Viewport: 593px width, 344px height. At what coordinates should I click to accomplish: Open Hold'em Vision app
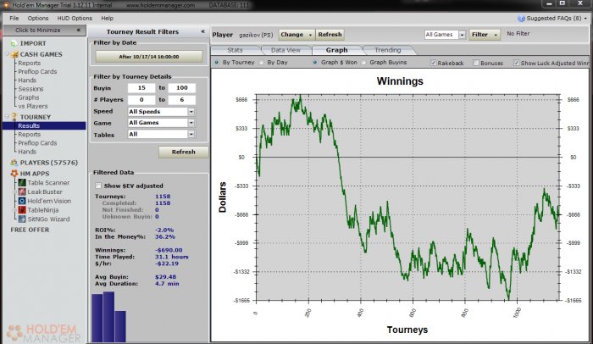coord(46,200)
